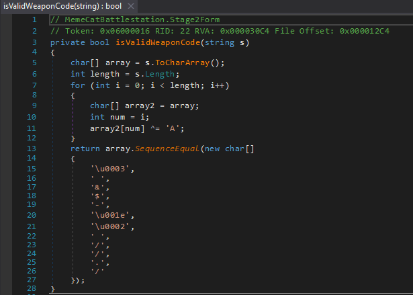Screen dimensions: 413x295
Task: Click the MemeCatBattlestation.Stage2Form comment
Action: point(135,19)
